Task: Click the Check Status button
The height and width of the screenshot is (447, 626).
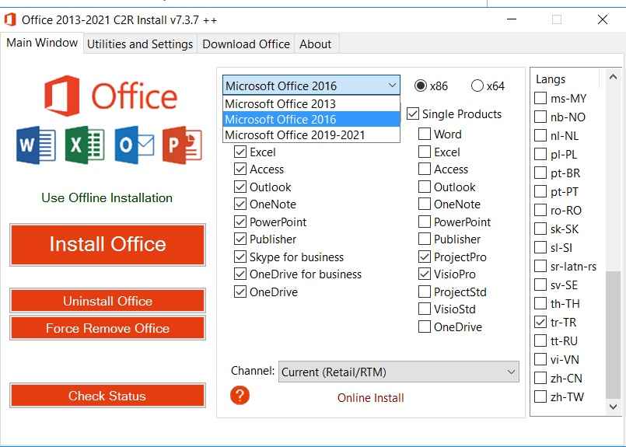Action: coord(107,396)
